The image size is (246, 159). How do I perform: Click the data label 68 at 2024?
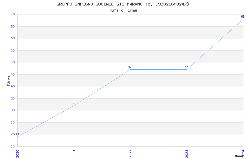[243, 16]
